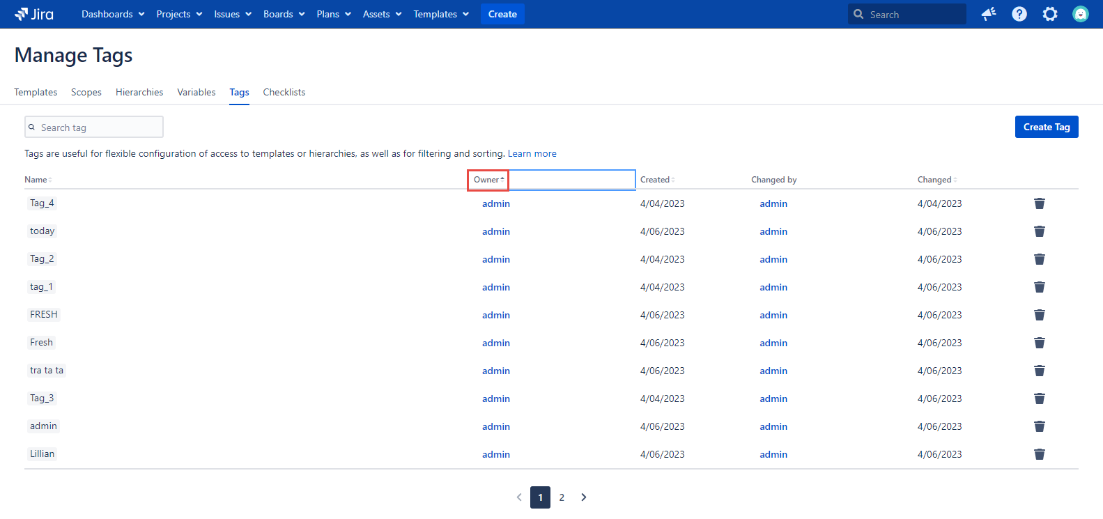Click the Create Tag button
The image size is (1103, 519).
pos(1046,127)
